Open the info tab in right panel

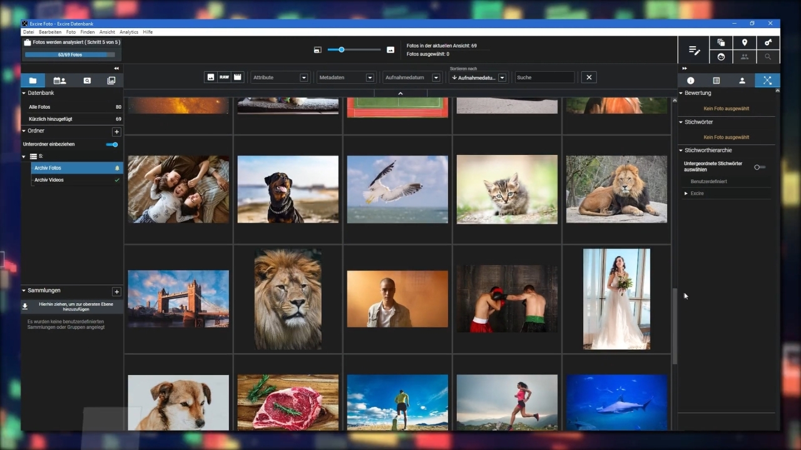click(x=691, y=81)
